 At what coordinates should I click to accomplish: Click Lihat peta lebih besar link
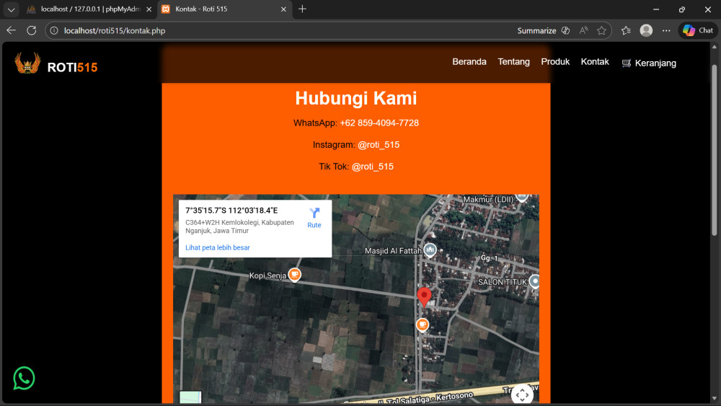(x=218, y=247)
